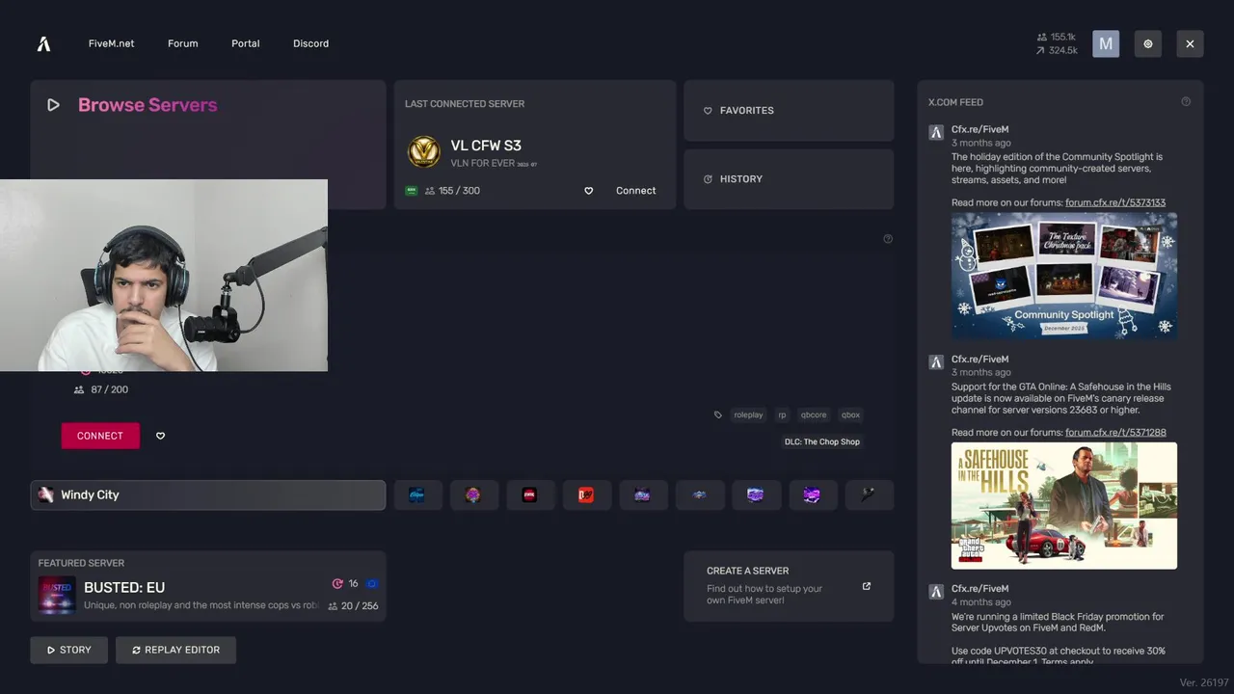Click the FiveM logo in top bar
1234x694 pixels.
(43, 43)
